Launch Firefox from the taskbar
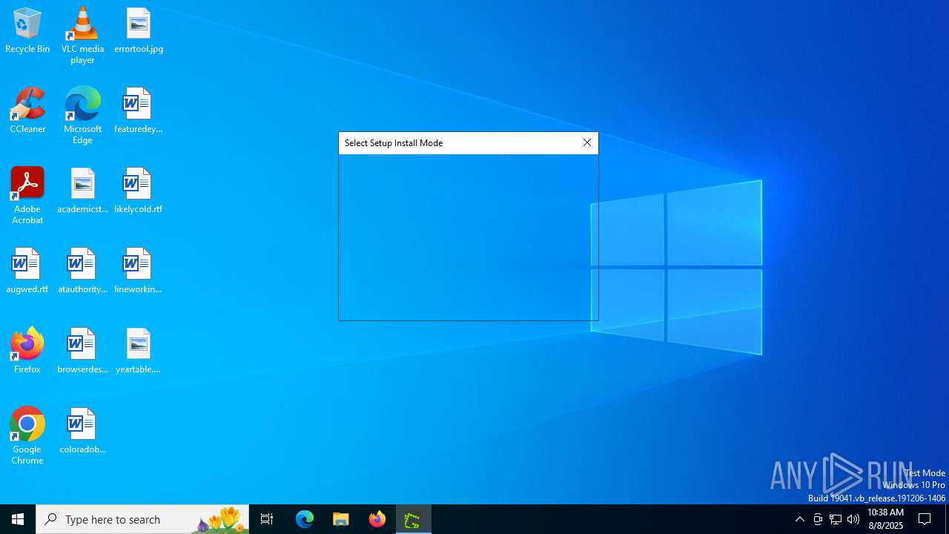 point(377,519)
